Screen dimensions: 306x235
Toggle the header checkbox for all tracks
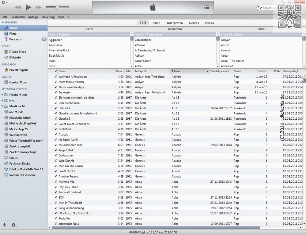56,71
